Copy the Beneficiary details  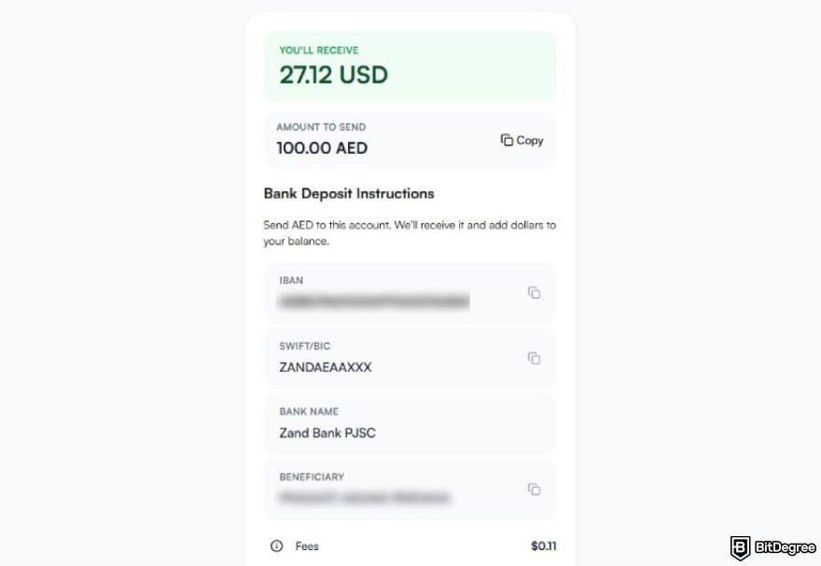pos(534,488)
